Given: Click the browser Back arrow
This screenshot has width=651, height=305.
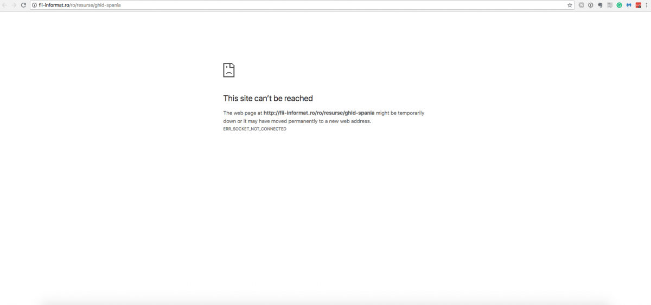Looking at the screenshot, I should coord(5,5).
